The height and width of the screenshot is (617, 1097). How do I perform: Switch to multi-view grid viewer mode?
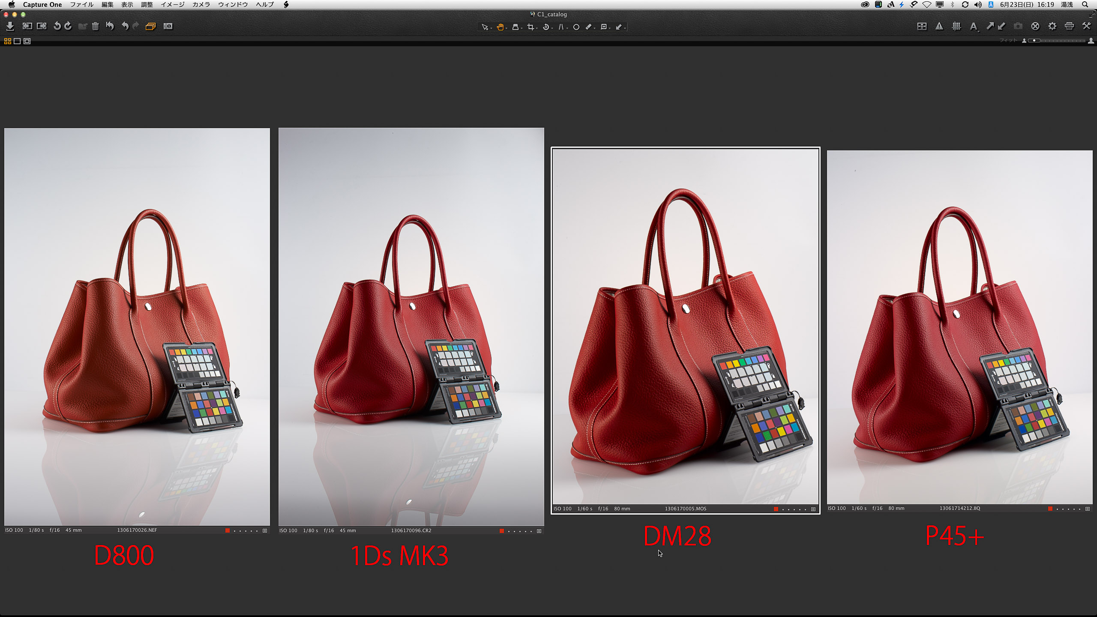8,41
